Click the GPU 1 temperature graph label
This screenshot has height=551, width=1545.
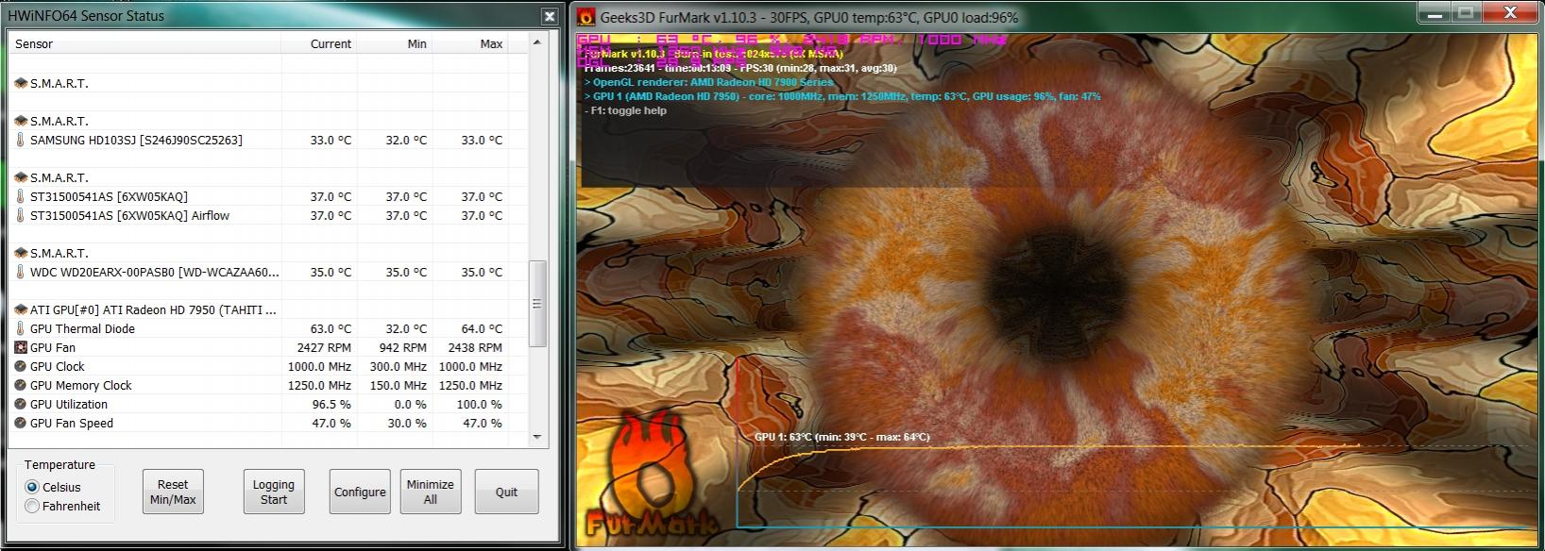click(842, 437)
